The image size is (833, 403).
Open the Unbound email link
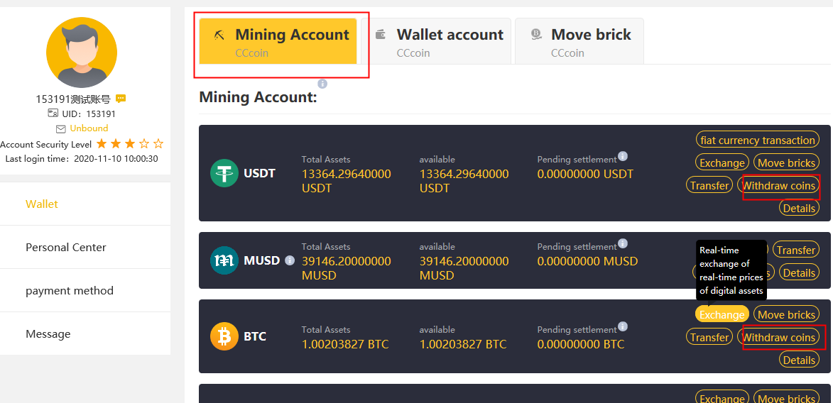89,128
